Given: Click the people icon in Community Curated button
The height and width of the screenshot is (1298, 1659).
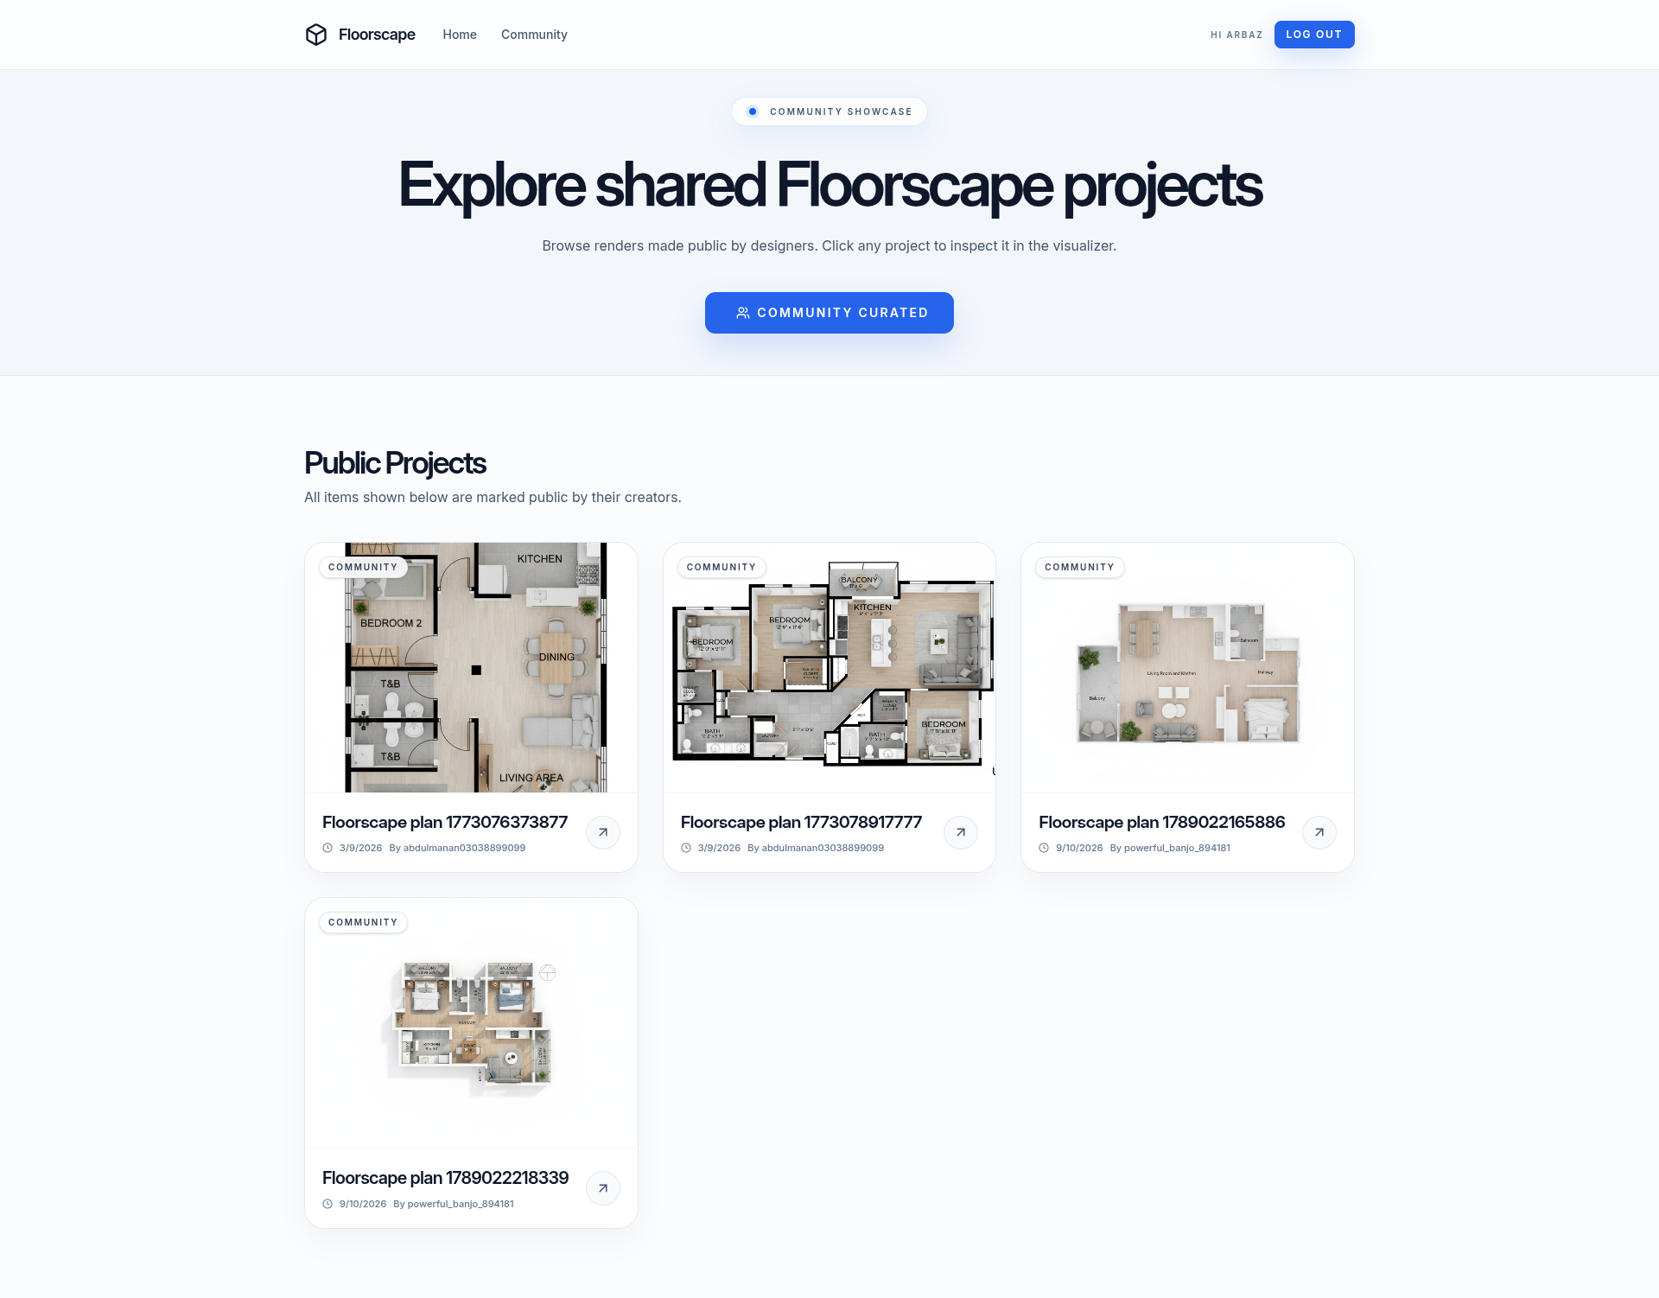Looking at the screenshot, I should pos(743,313).
